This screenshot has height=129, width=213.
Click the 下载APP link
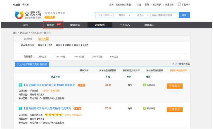[186, 5]
